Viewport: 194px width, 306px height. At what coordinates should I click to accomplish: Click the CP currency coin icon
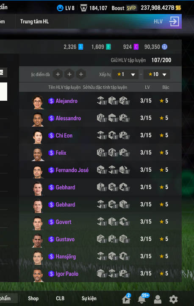(x=165, y=47)
